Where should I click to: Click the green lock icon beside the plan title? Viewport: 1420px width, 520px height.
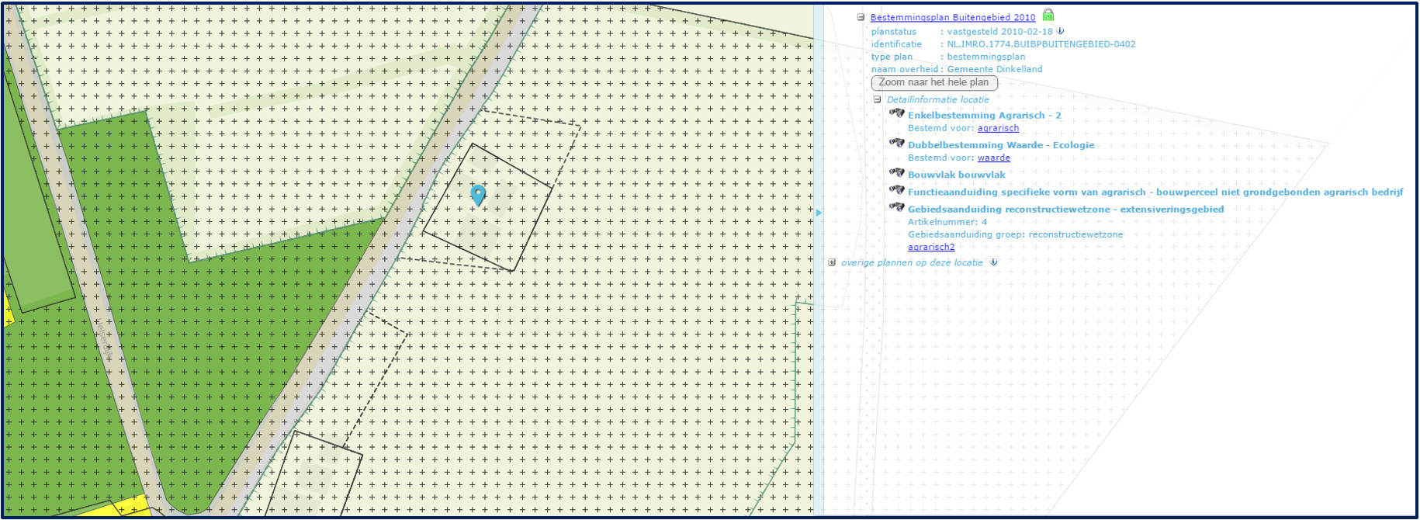pos(1048,15)
